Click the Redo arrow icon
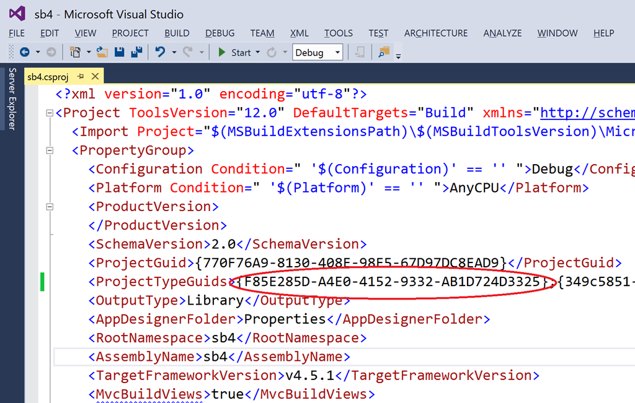Viewport: 635px width, 403px height. [x=187, y=52]
